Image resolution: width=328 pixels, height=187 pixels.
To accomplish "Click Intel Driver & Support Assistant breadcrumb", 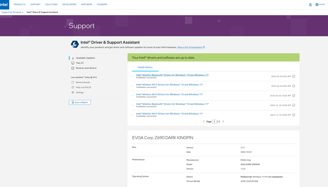I will [42, 12].
